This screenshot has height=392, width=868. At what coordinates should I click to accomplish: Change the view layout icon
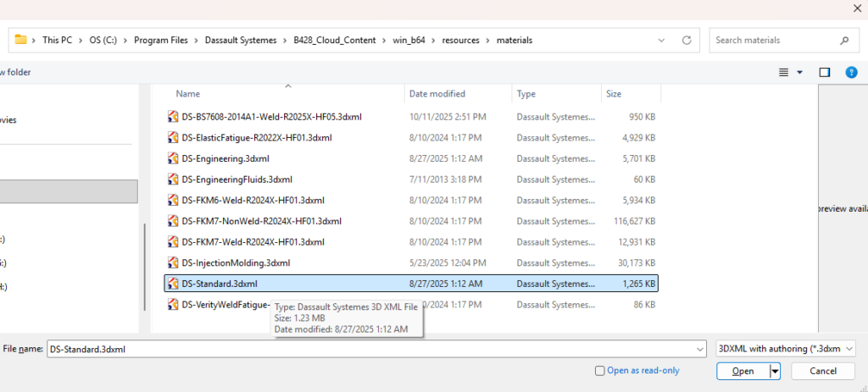pos(784,73)
